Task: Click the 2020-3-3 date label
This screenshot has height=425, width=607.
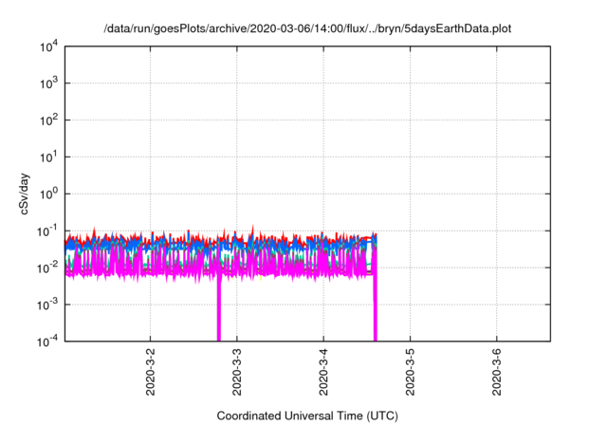Action: pyautogui.click(x=237, y=372)
